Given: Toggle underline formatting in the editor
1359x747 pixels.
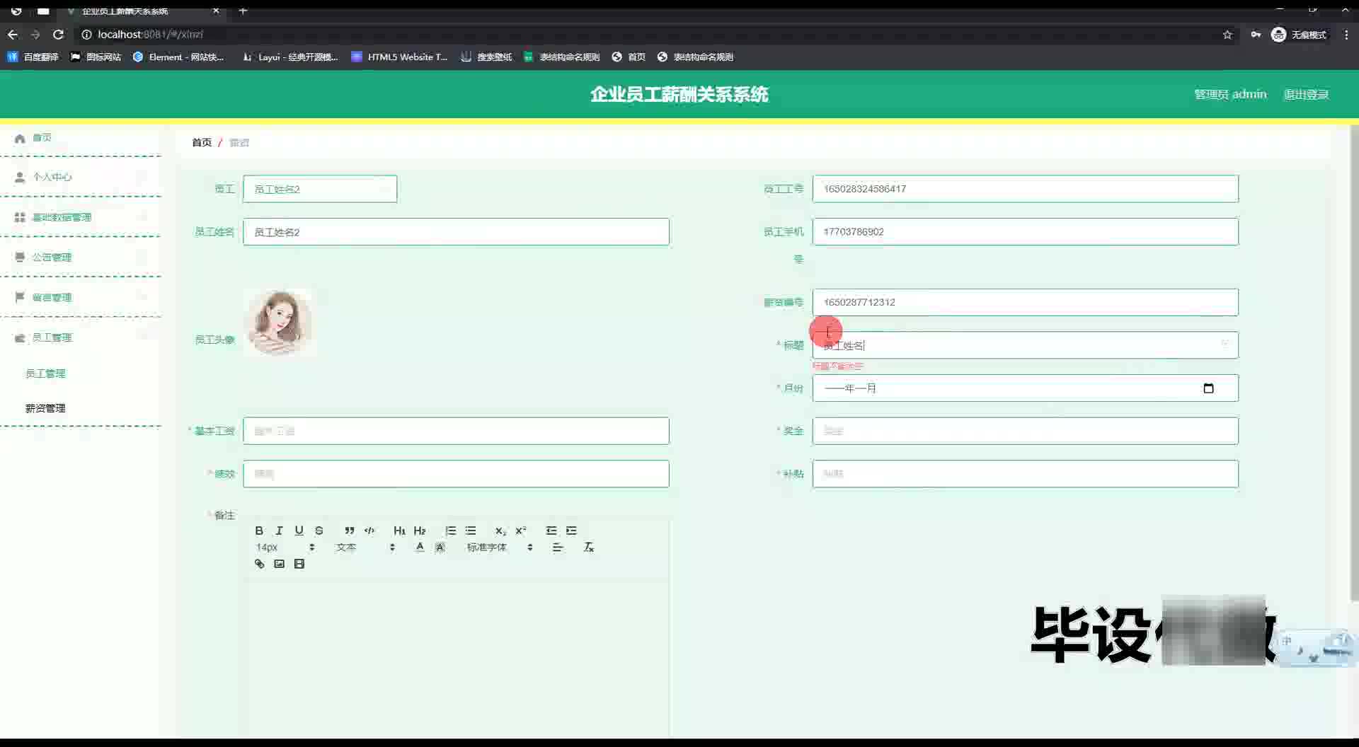Looking at the screenshot, I should 299,531.
